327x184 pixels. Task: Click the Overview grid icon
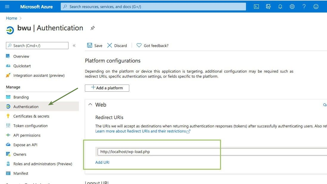(8, 56)
